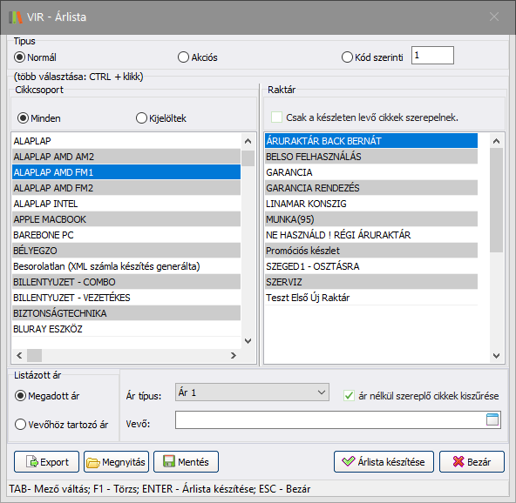Click the VIR app icon in title bar

(x=15, y=17)
